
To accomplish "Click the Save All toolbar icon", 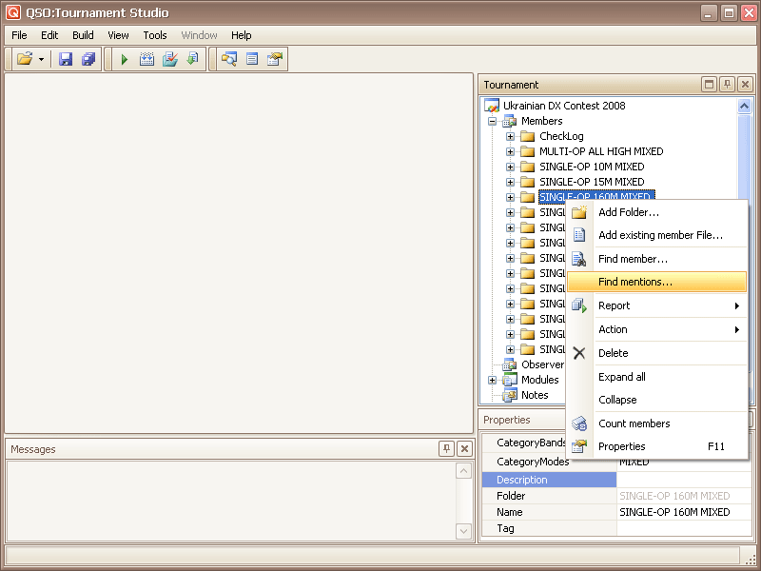I will pos(88,59).
